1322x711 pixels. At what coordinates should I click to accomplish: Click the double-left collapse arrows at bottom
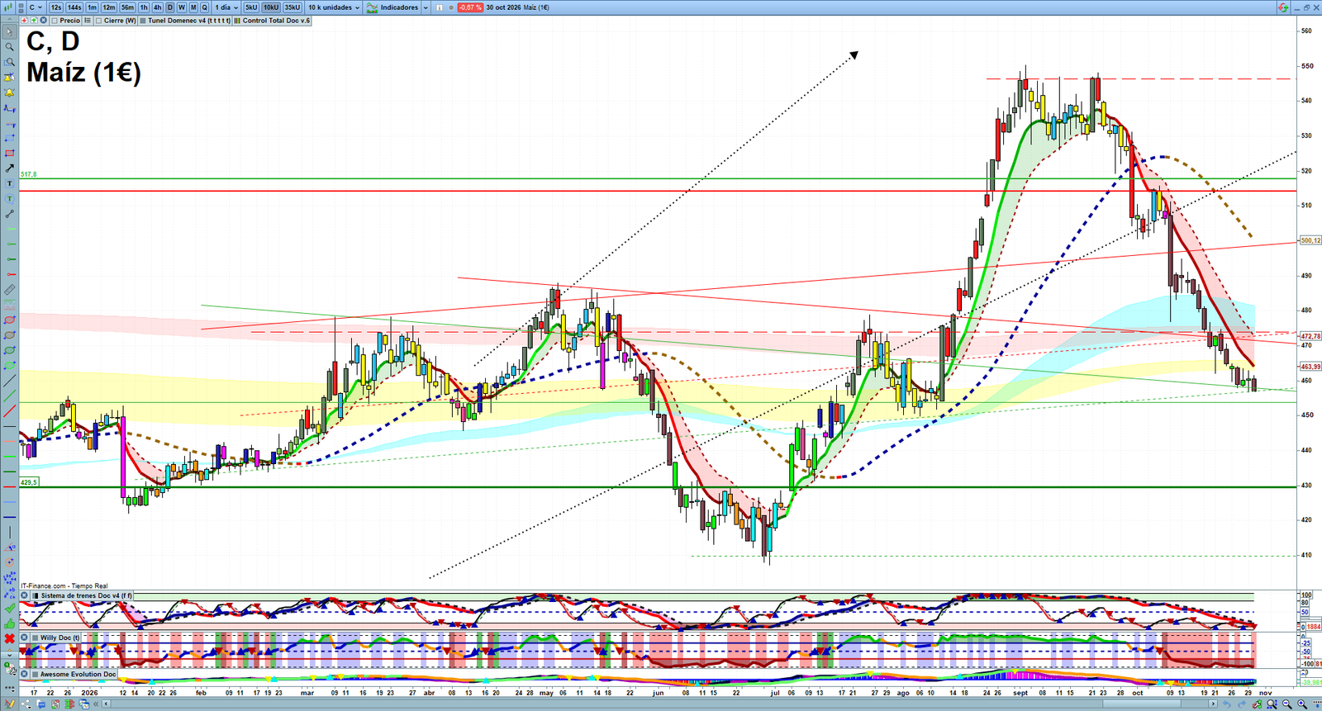coord(96,704)
